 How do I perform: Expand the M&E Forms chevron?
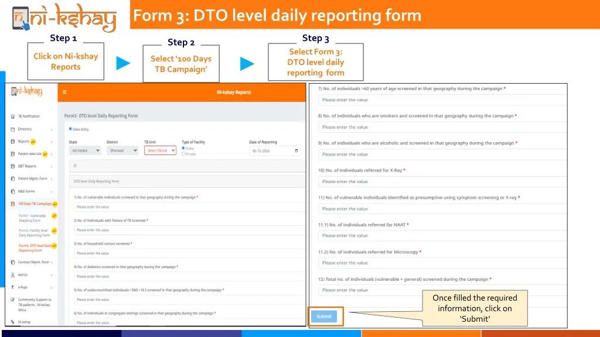[52, 191]
